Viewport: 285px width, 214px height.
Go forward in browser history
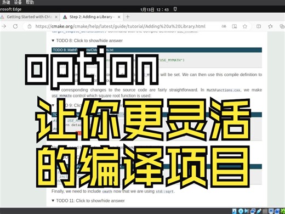[x=4, y=26]
